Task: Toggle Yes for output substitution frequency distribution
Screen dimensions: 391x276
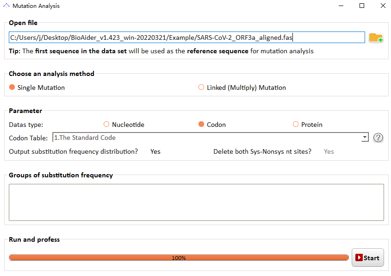Action: tap(155, 151)
